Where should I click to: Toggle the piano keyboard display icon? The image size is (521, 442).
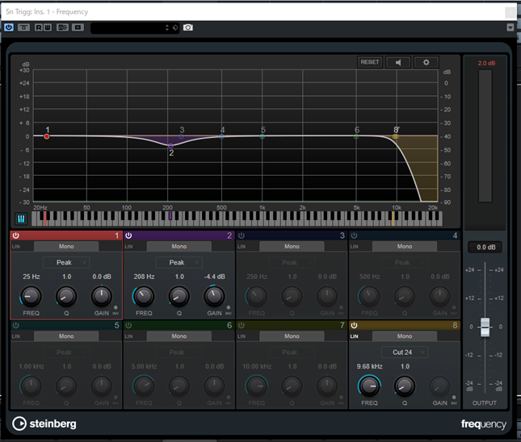pos(21,218)
